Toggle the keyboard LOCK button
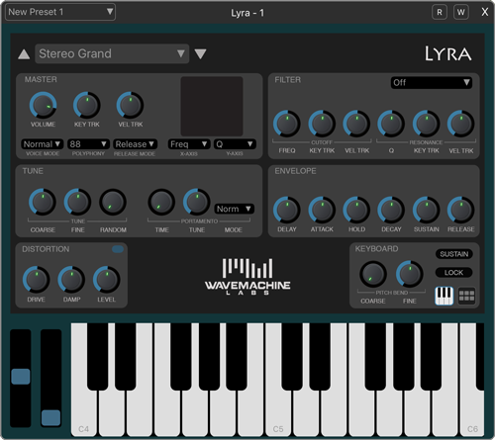Screen dimensions: 495x440 coord(454,273)
